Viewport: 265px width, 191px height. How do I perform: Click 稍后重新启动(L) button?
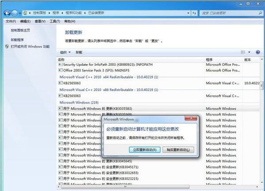tap(178, 150)
